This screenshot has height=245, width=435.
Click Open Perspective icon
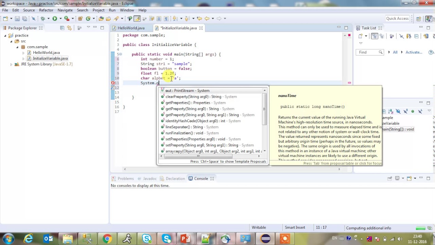point(419,19)
